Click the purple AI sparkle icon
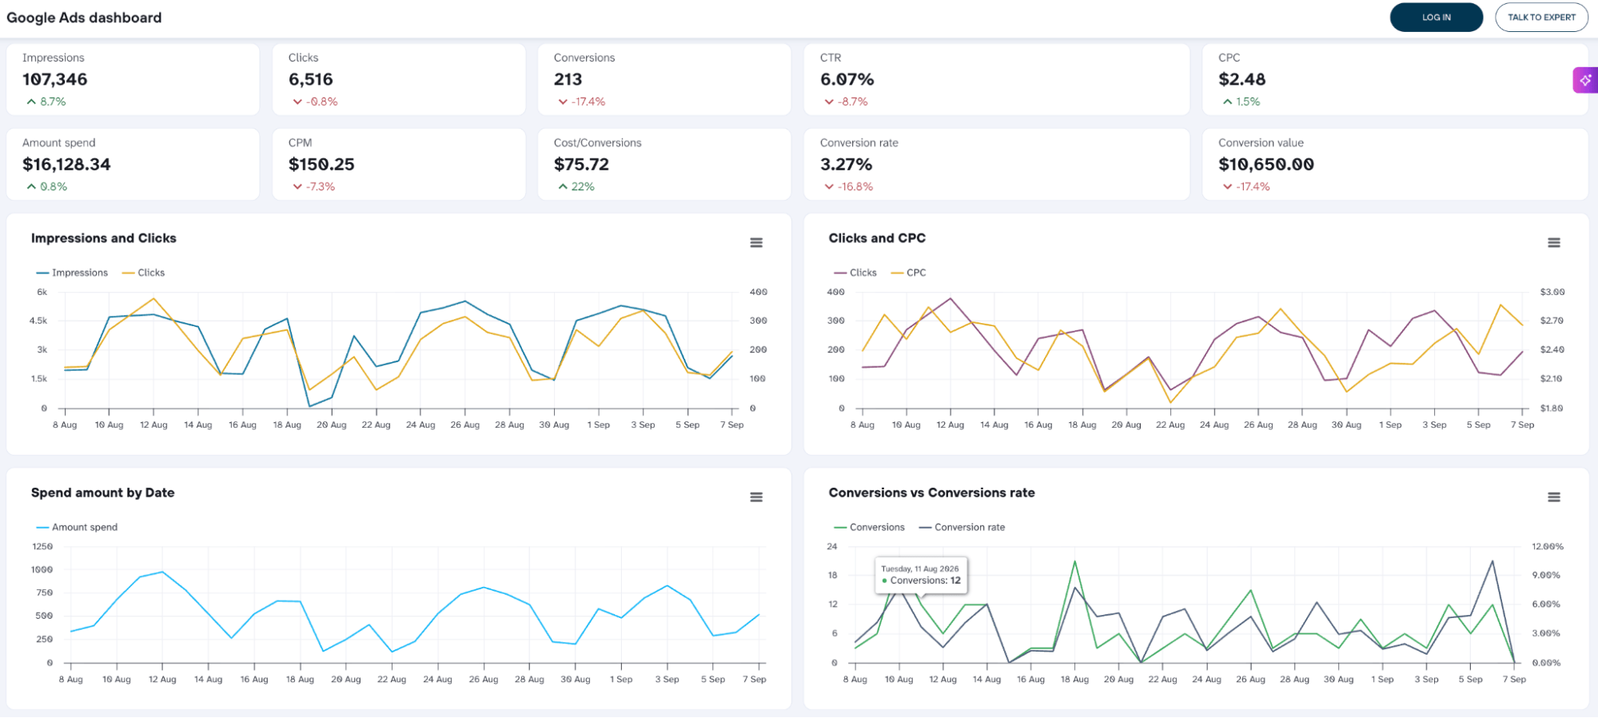The width and height of the screenshot is (1598, 718). point(1585,80)
